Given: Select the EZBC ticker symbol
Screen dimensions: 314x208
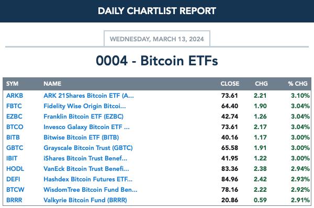Looking at the screenshot, I should click(x=14, y=117).
